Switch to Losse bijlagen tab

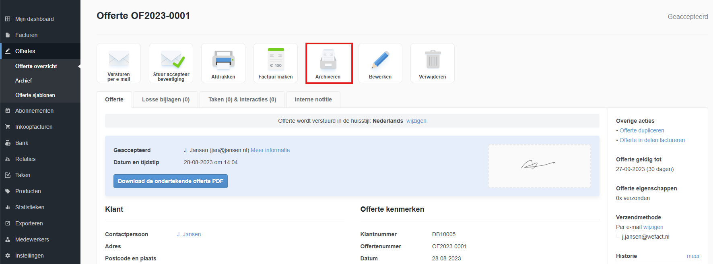coord(165,99)
